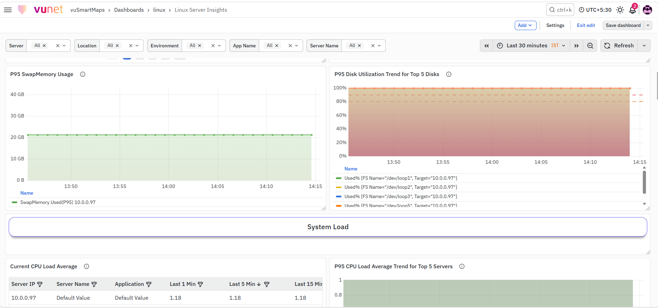Open the Add dropdown
Image resolution: width=658 pixels, height=308 pixels.
click(525, 25)
